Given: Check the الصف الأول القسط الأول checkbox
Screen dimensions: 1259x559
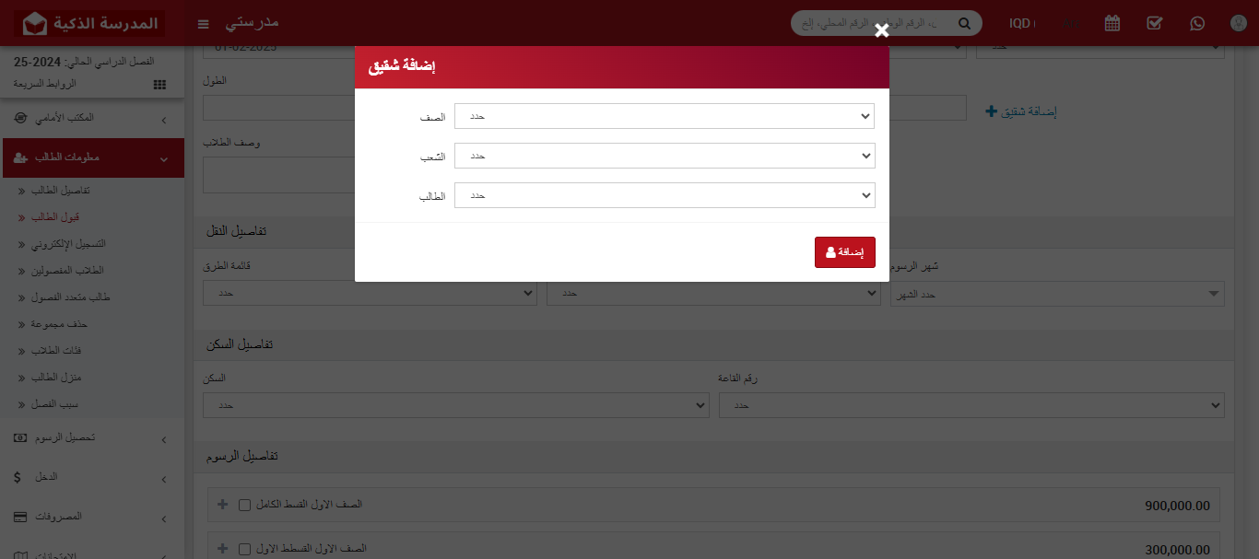Looking at the screenshot, I should pyautogui.click(x=244, y=548).
